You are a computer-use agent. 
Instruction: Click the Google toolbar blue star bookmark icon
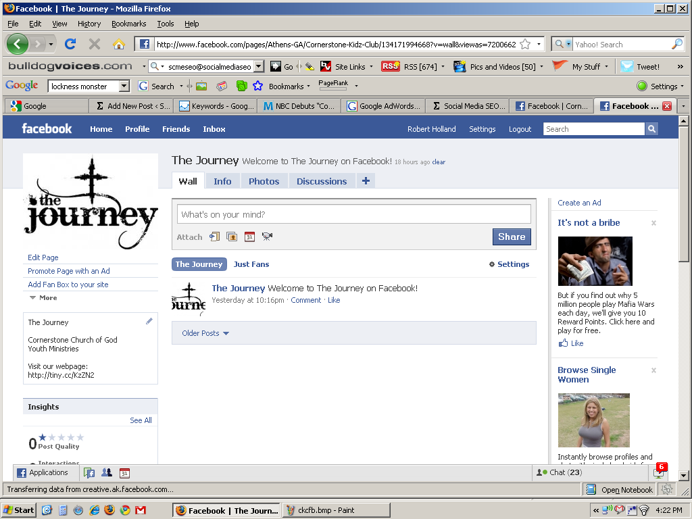(257, 86)
